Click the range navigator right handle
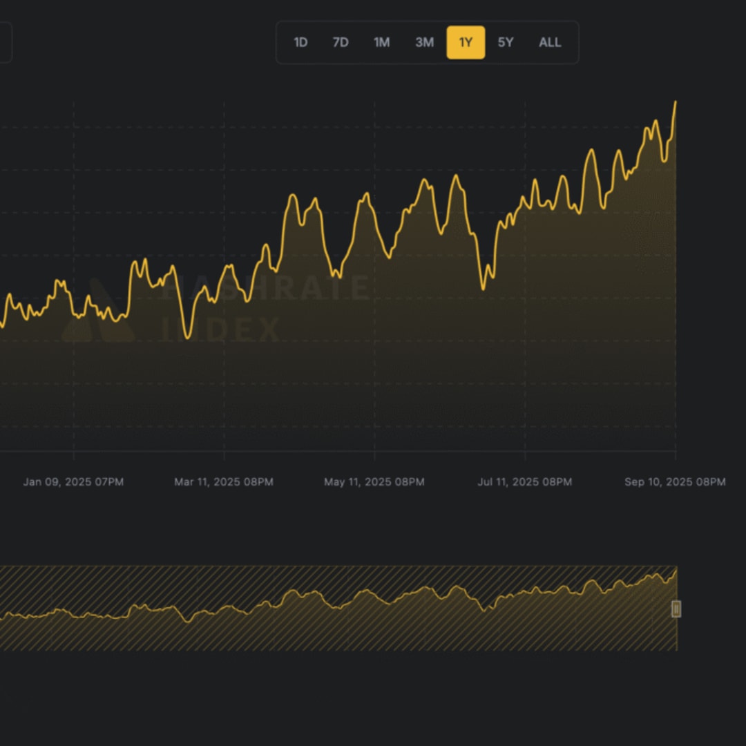Viewport: 746px width, 746px height. pyautogui.click(x=676, y=609)
